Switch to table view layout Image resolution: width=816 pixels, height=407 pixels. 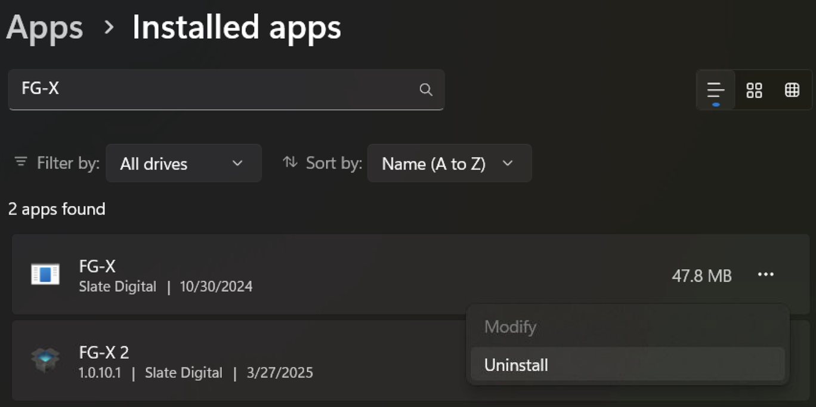(x=792, y=90)
